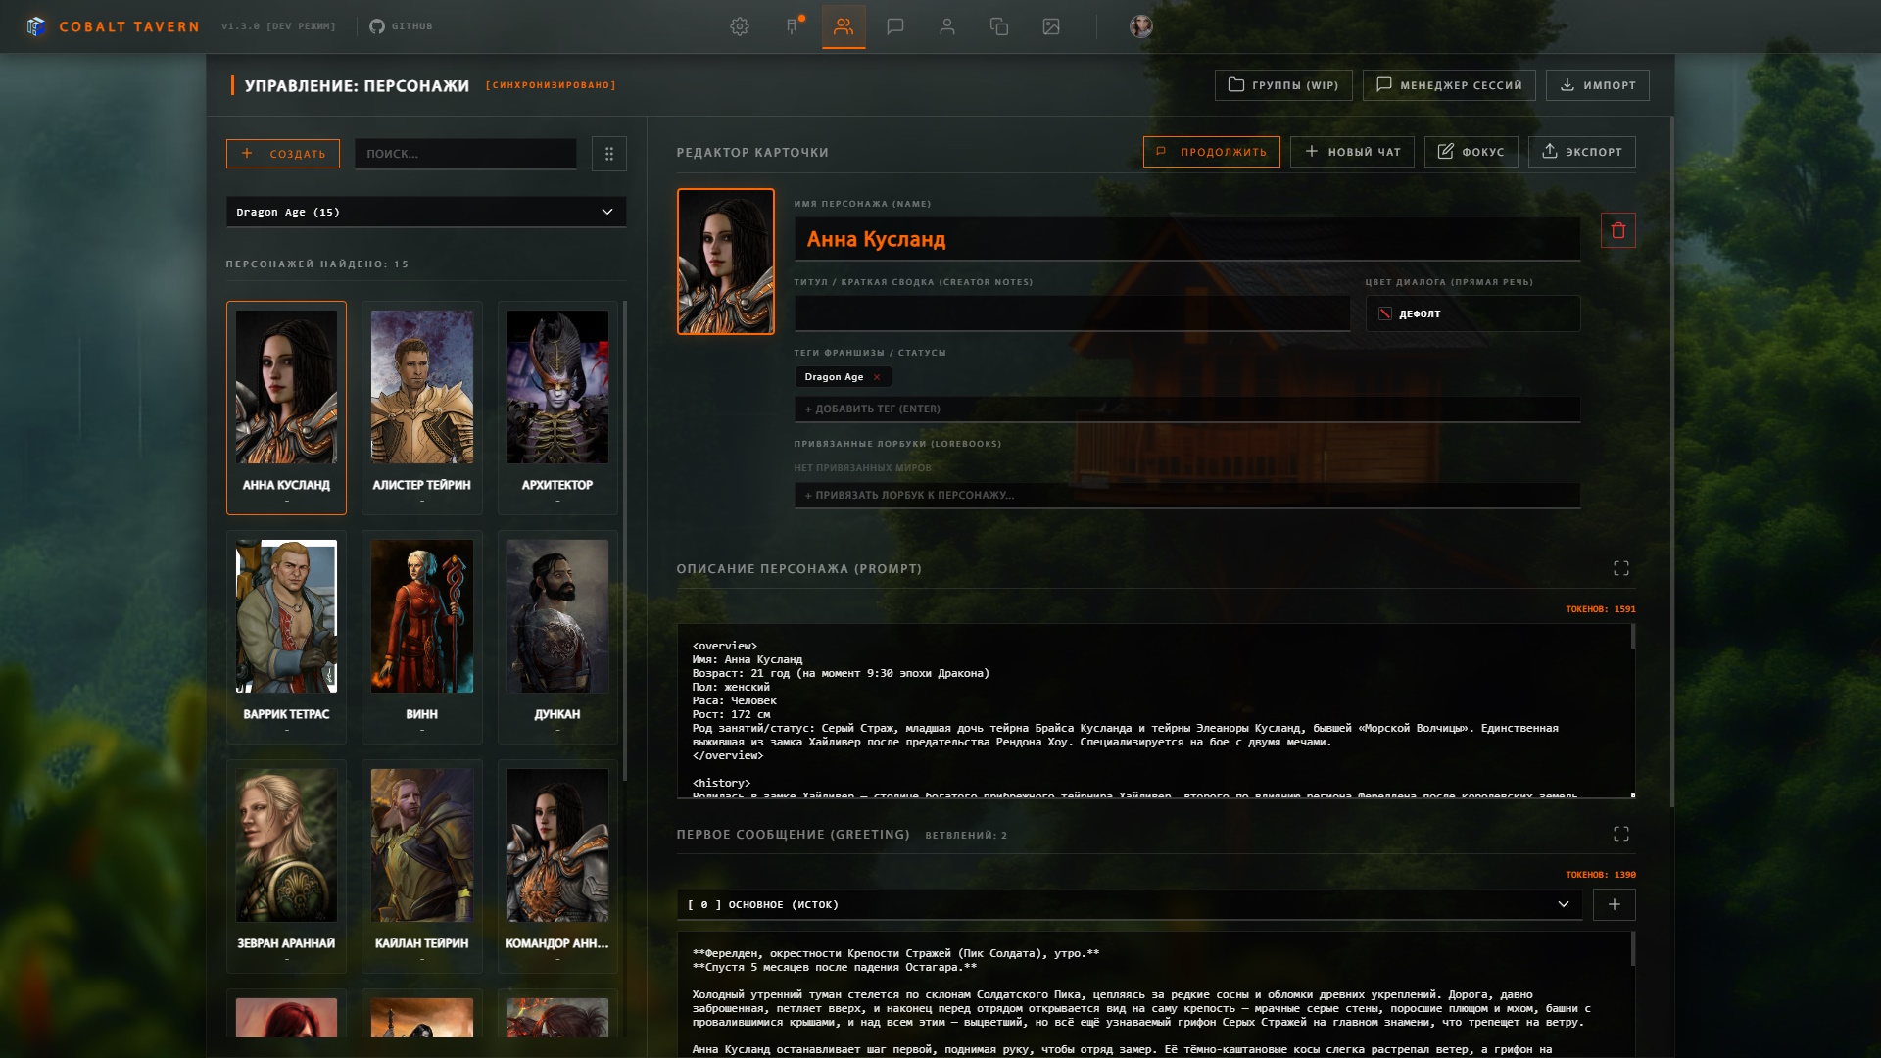1881x1058 pixels.
Task: Click the "Ветвлений: 2" label
Action: pyautogui.click(x=966, y=836)
